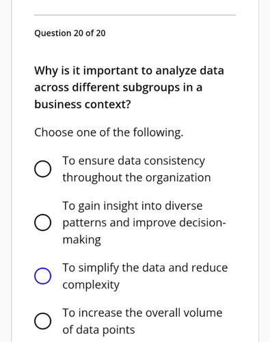Click the word 'making' in second answer

pyautogui.click(x=81, y=240)
